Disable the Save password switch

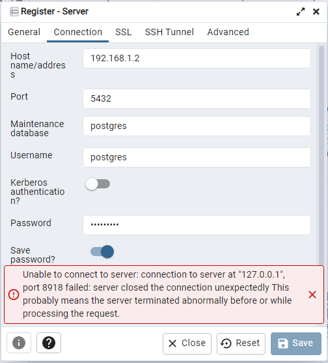pos(102,252)
